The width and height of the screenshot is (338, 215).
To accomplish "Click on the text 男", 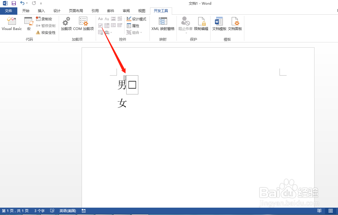I will click(122, 85).
